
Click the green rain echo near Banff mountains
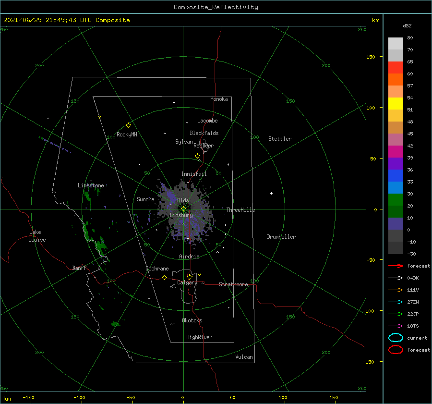click(100, 245)
